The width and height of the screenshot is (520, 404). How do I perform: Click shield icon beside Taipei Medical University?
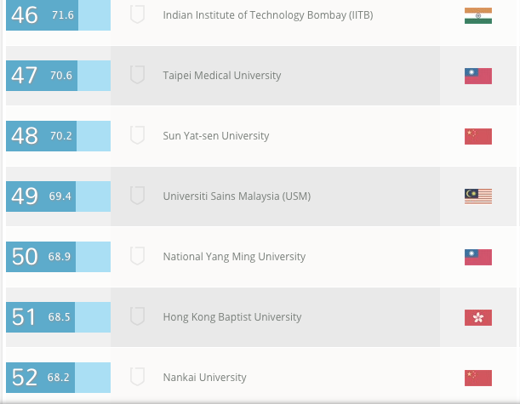click(137, 75)
